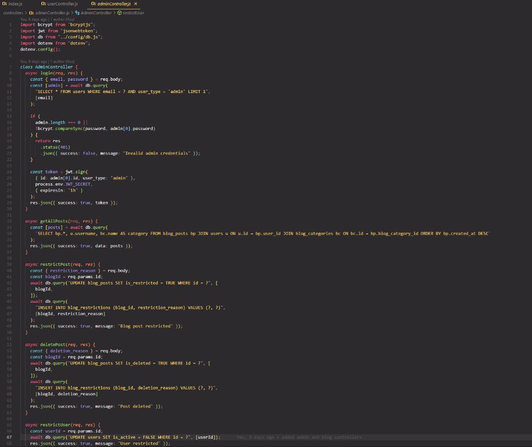532x447 pixels.
Task: Open the restrictUser method breadcrumb
Action: click(133, 13)
